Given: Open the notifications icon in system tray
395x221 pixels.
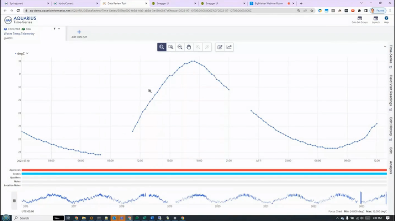Looking at the screenshot, I should 388,218.
